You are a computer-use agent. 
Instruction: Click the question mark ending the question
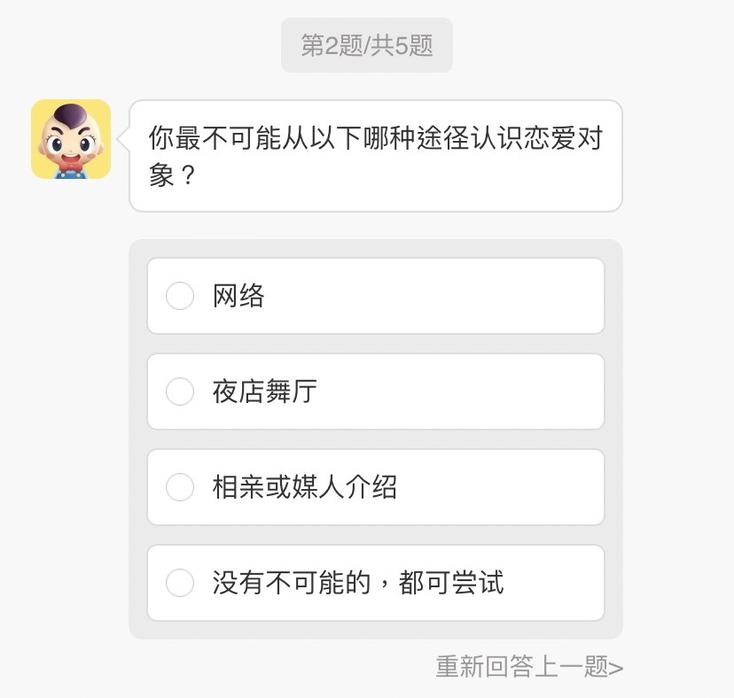tap(186, 174)
